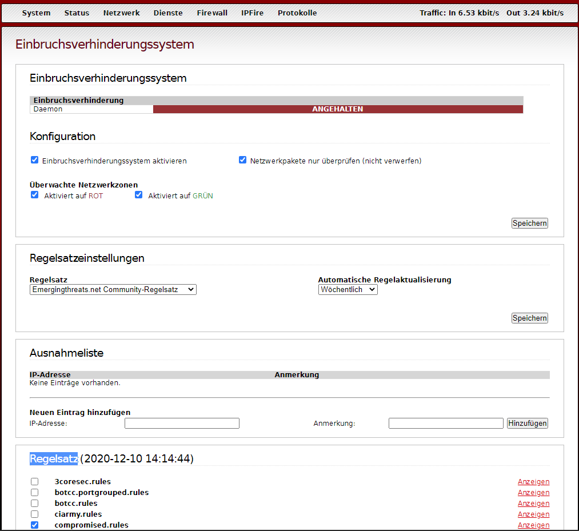Image resolution: width=579 pixels, height=531 pixels.
Task: Disable the compromised.rules checkbox
Action: 35,525
